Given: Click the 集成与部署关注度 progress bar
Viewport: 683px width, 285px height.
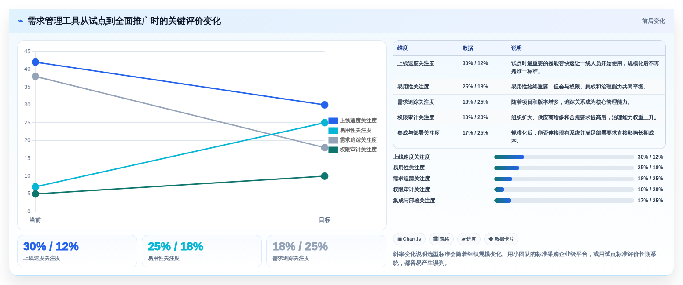Looking at the screenshot, I should click(x=564, y=201).
